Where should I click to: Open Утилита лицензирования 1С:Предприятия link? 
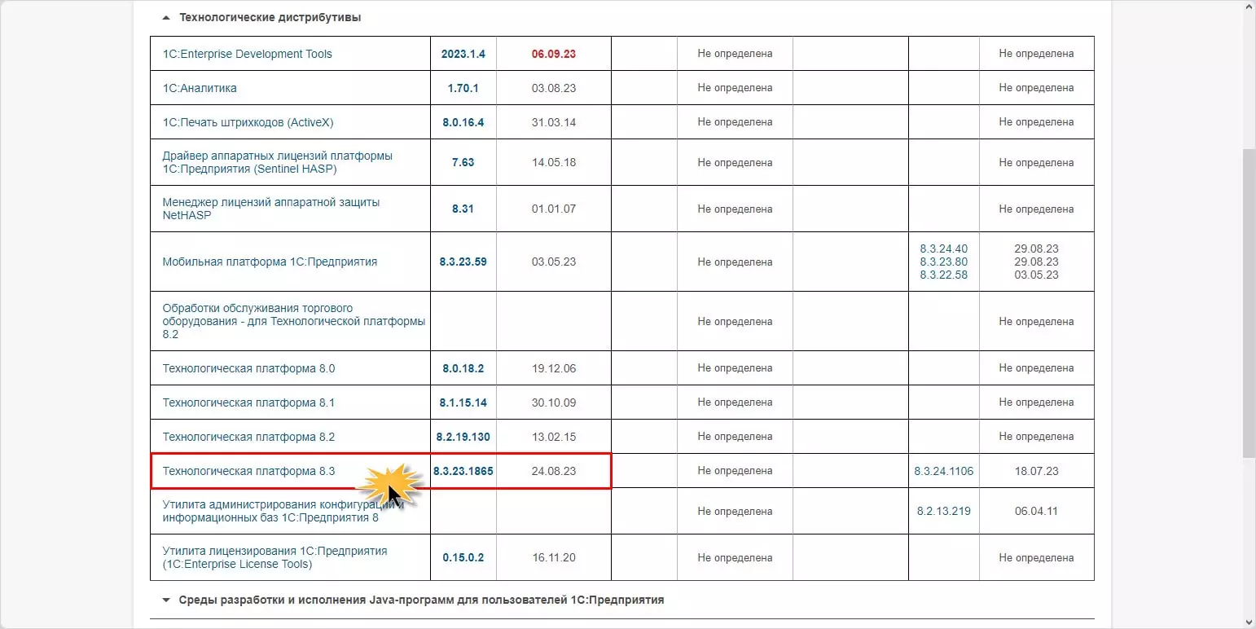tap(275, 557)
